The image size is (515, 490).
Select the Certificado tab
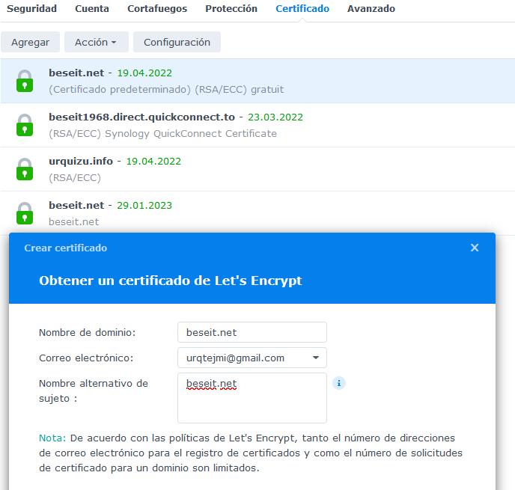tap(302, 9)
